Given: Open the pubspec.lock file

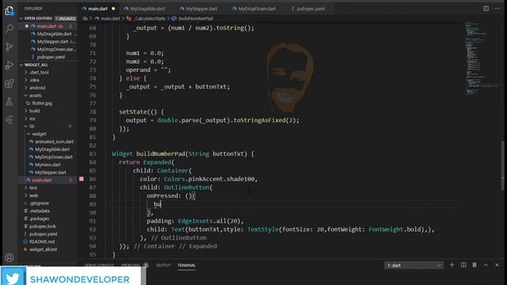Looking at the screenshot, I should point(42,226).
